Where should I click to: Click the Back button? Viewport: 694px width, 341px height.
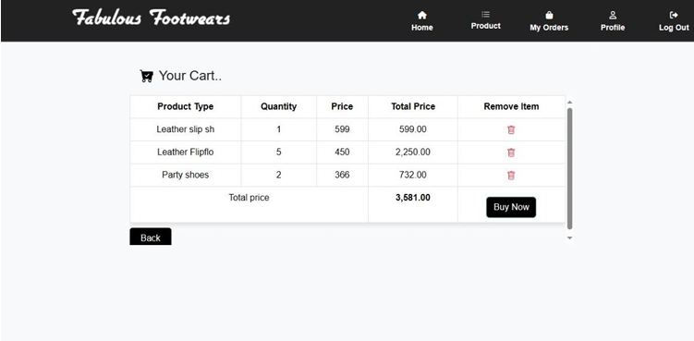click(151, 237)
